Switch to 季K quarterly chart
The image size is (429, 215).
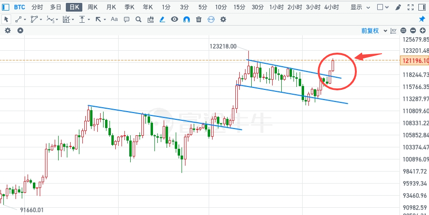(129, 7)
